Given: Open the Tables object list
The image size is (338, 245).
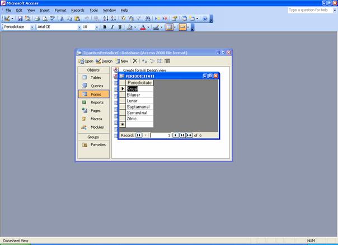Looking at the screenshot, I should [92, 78].
